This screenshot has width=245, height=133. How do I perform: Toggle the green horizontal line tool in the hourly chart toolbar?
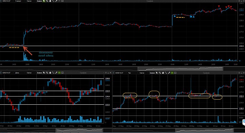point(172,73)
